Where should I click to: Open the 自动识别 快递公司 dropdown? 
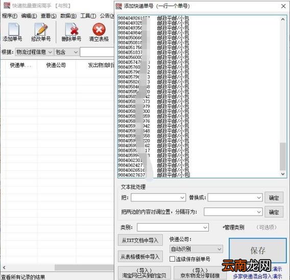(x=196, y=249)
